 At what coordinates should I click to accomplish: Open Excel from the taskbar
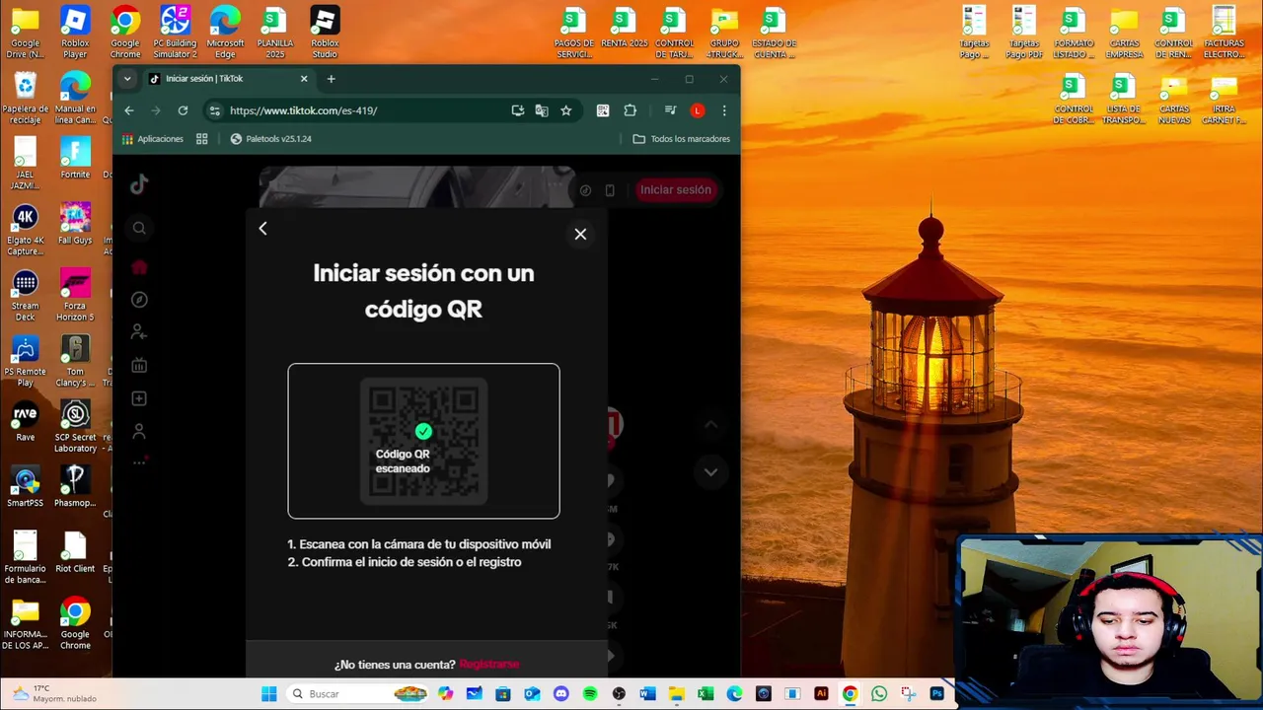click(x=706, y=694)
